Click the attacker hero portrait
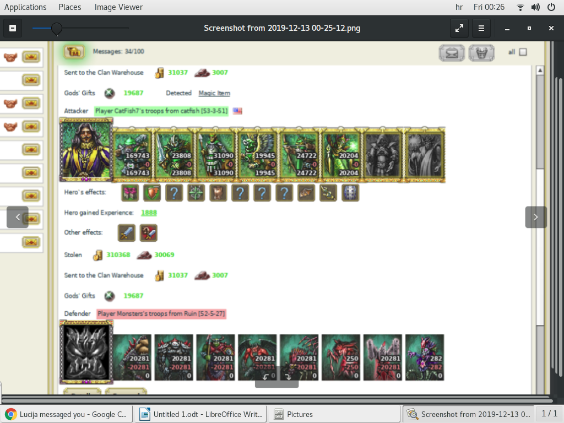 point(86,150)
